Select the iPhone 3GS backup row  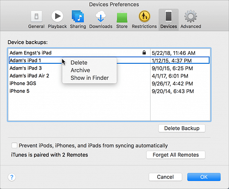(109, 83)
